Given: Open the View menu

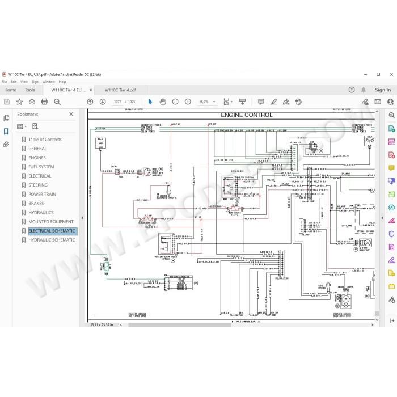Looking at the screenshot, I should 24,82.
